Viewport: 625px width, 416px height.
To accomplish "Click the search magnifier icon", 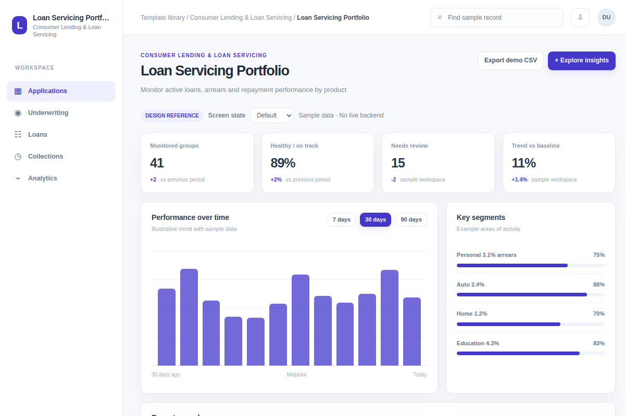I will coord(440,18).
